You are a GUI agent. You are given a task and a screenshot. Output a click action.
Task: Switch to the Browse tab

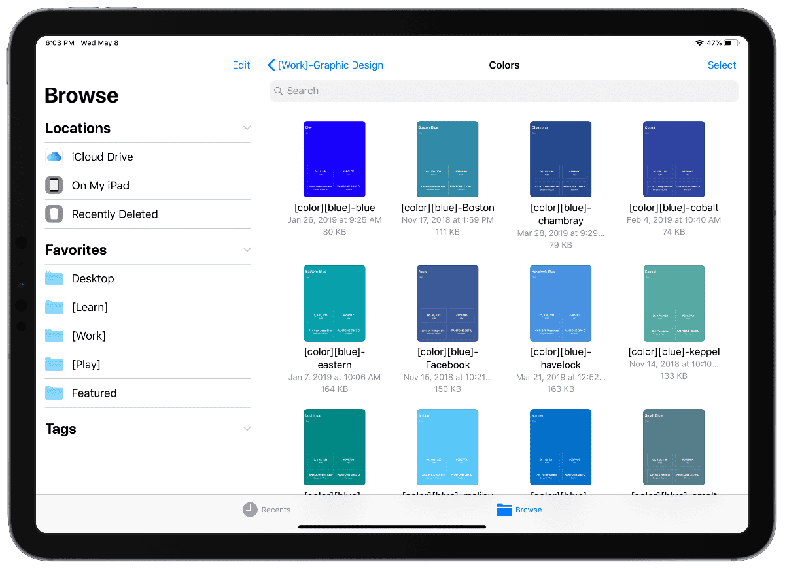[x=519, y=510]
